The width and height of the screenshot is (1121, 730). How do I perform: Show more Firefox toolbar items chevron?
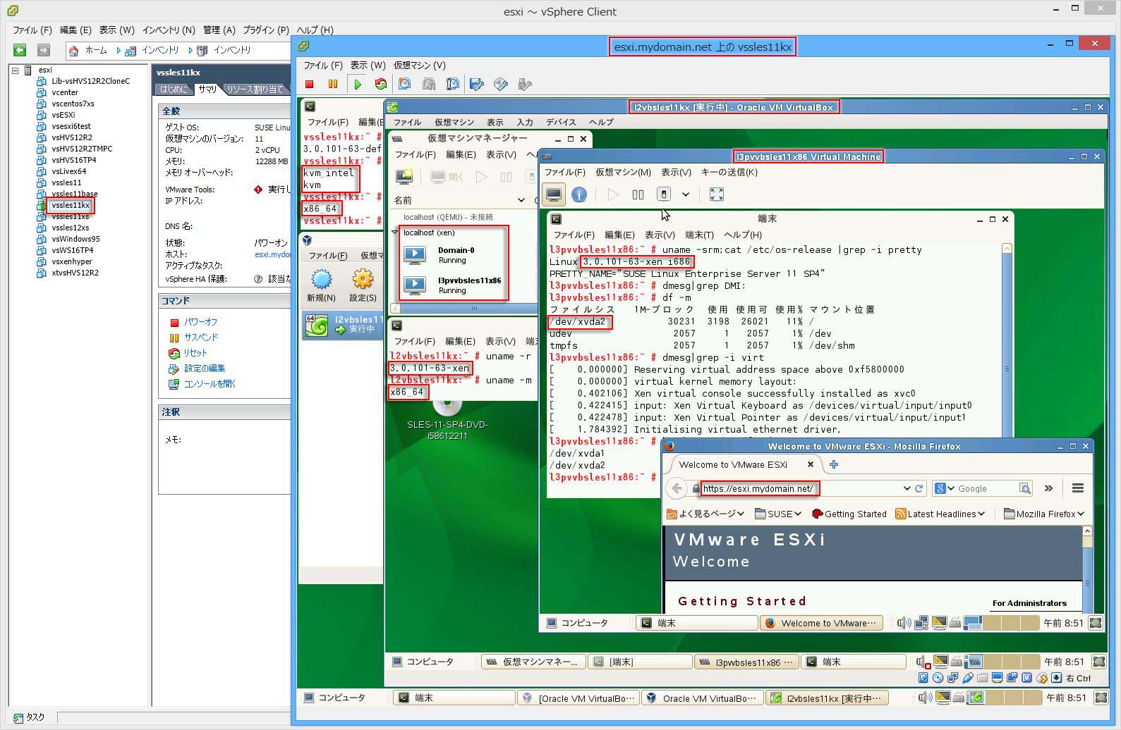(x=1048, y=488)
